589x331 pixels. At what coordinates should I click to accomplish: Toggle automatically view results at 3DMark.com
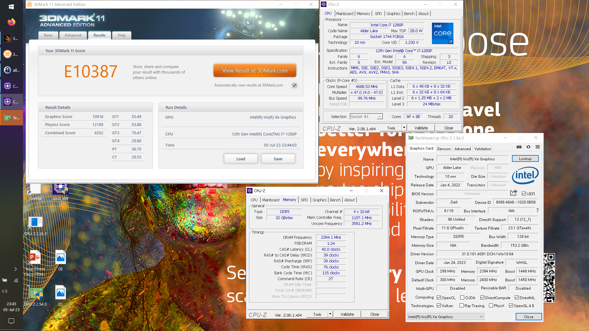(x=294, y=86)
